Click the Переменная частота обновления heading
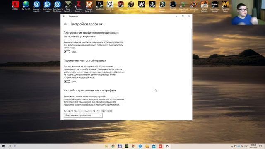The width and height of the screenshot is (265, 149). pos(84,60)
